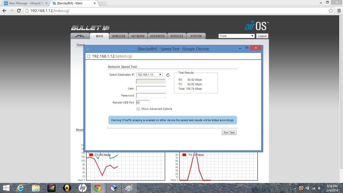This screenshot has height=193, width=343.
Task: Open the Paint app in taskbar
Action: pyautogui.click(x=129, y=188)
